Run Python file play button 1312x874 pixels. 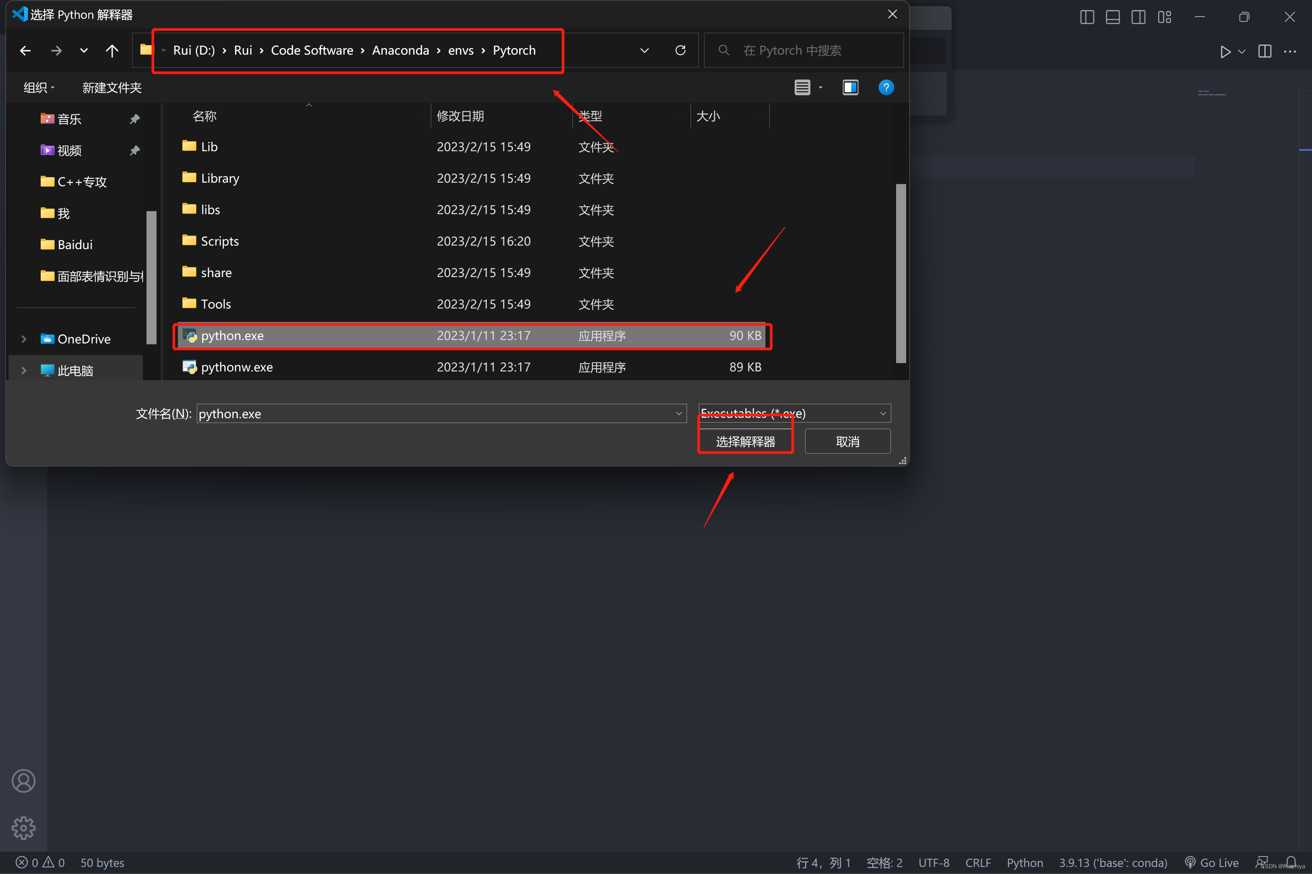1225,52
